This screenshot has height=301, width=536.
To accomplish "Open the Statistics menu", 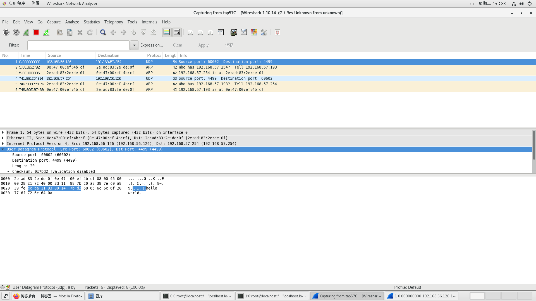I will (x=92, y=22).
